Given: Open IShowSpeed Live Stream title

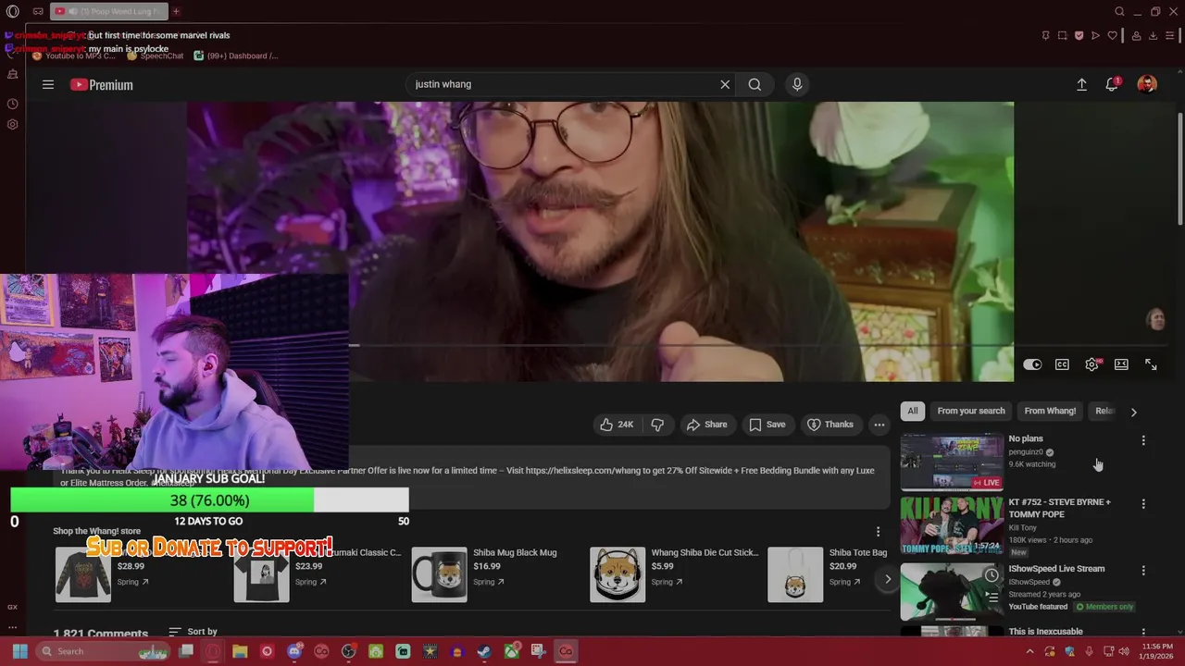Looking at the screenshot, I should tap(1056, 569).
